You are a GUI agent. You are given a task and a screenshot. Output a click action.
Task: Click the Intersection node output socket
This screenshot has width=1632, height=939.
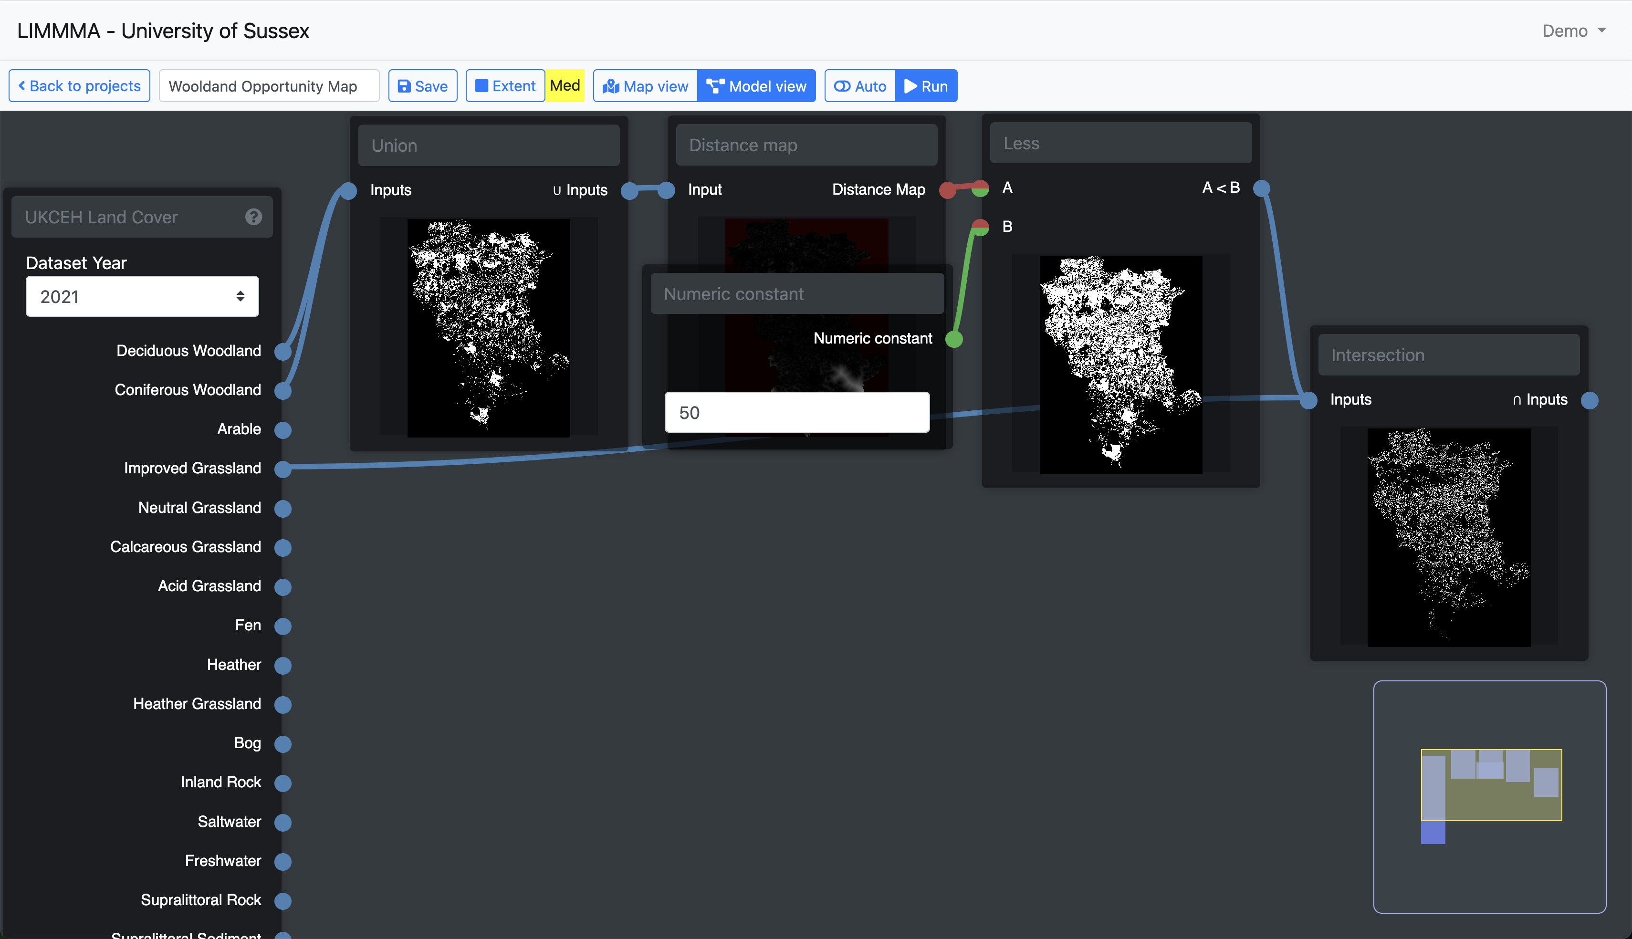[x=1590, y=400]
